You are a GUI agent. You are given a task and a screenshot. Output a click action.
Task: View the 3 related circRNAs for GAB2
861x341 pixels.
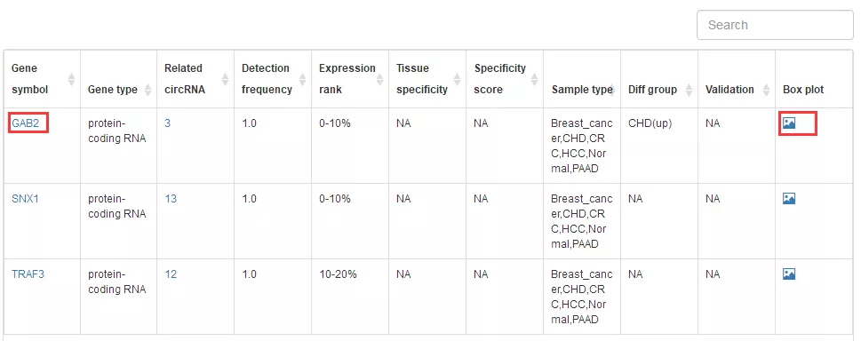click(167, 123)
